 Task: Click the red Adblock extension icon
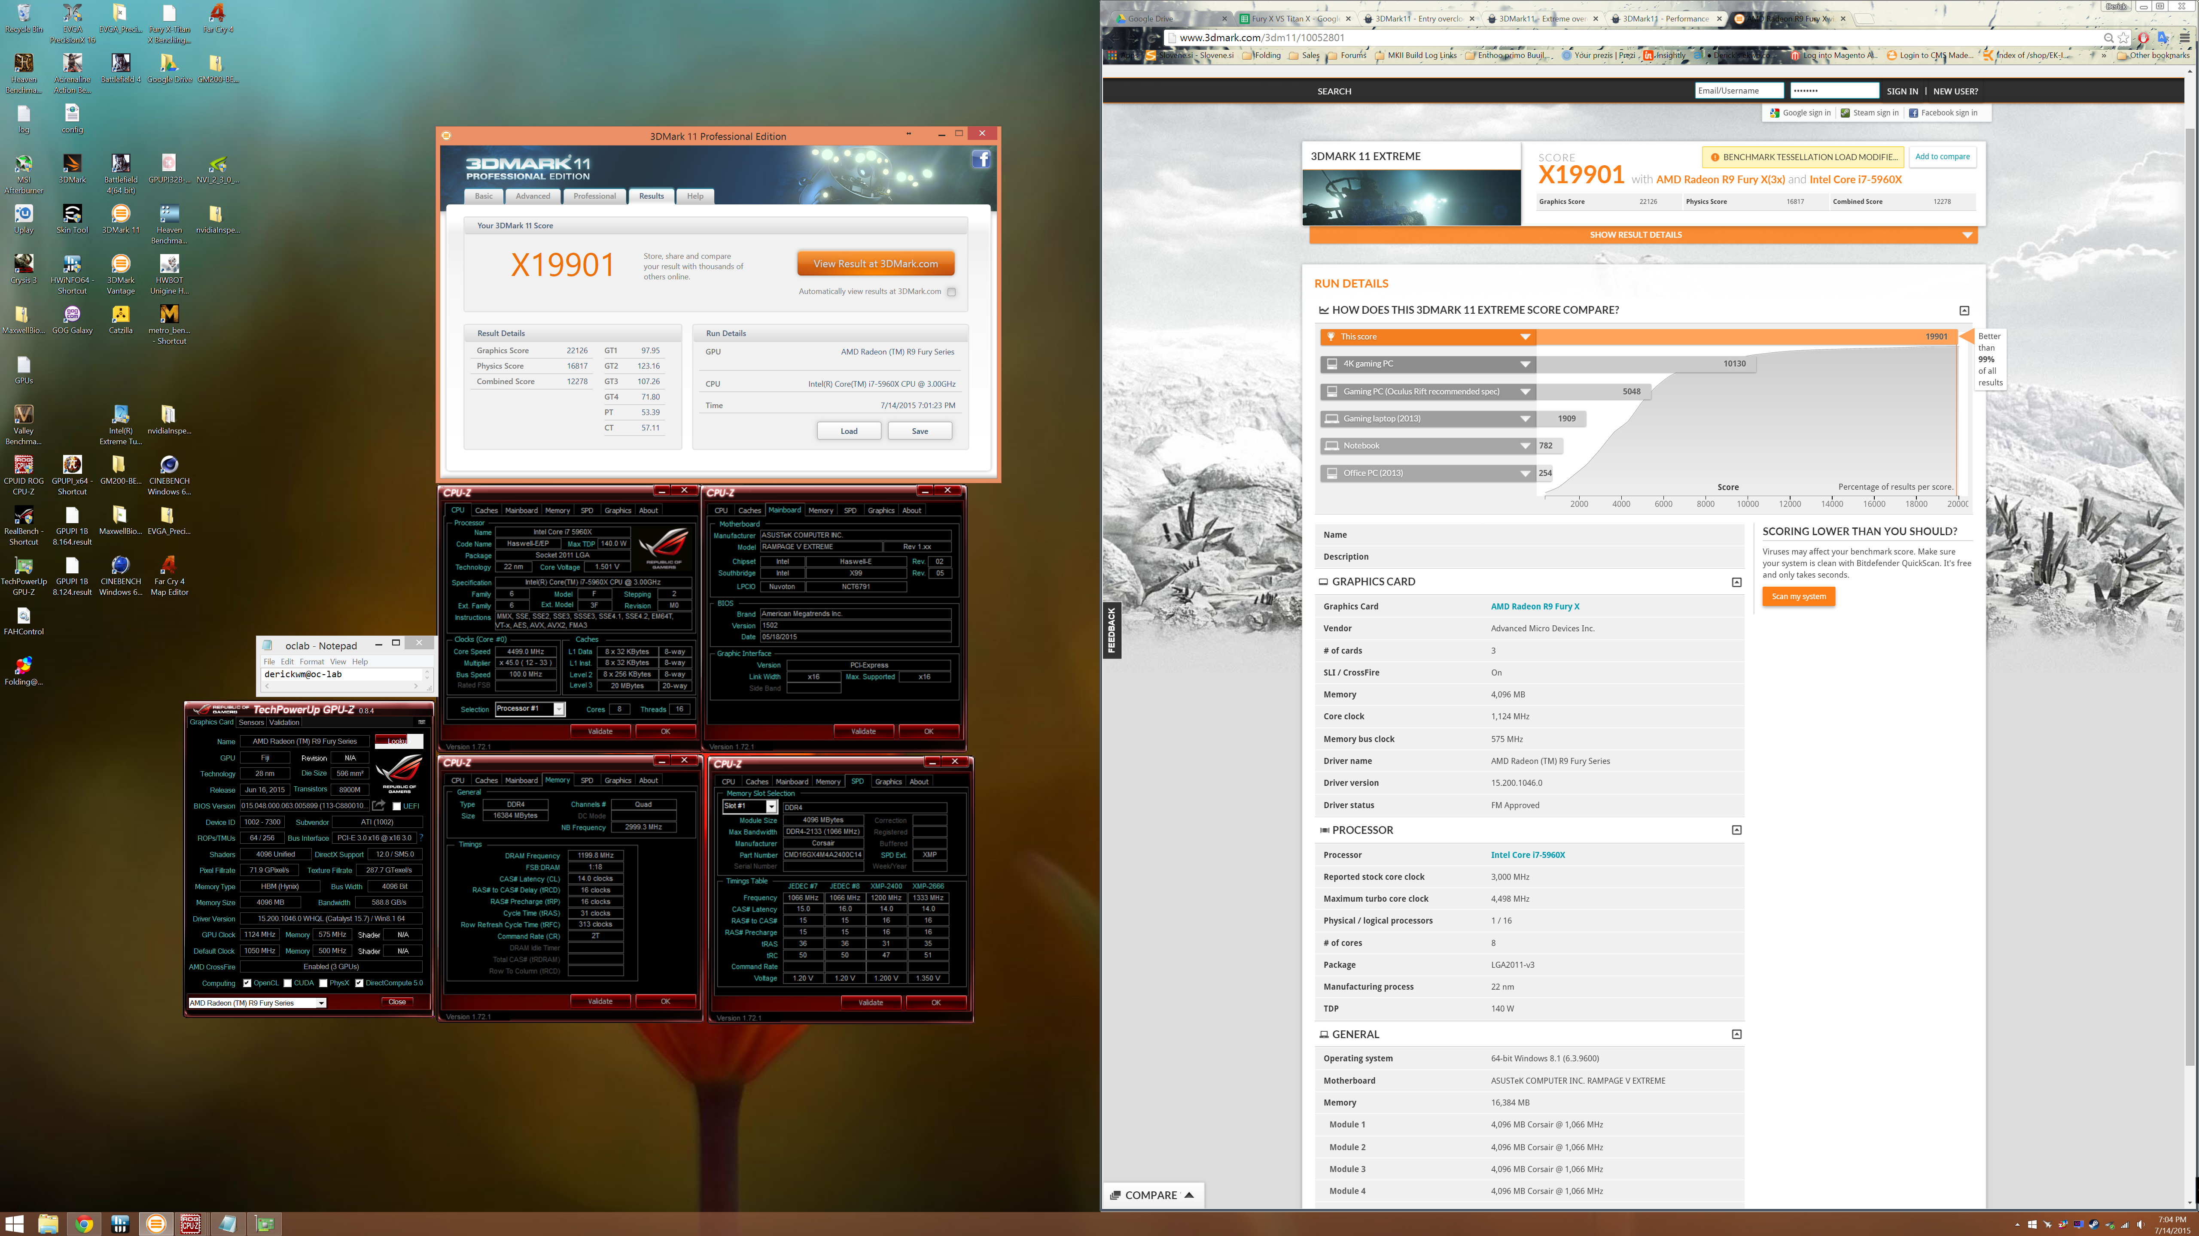2144,37
